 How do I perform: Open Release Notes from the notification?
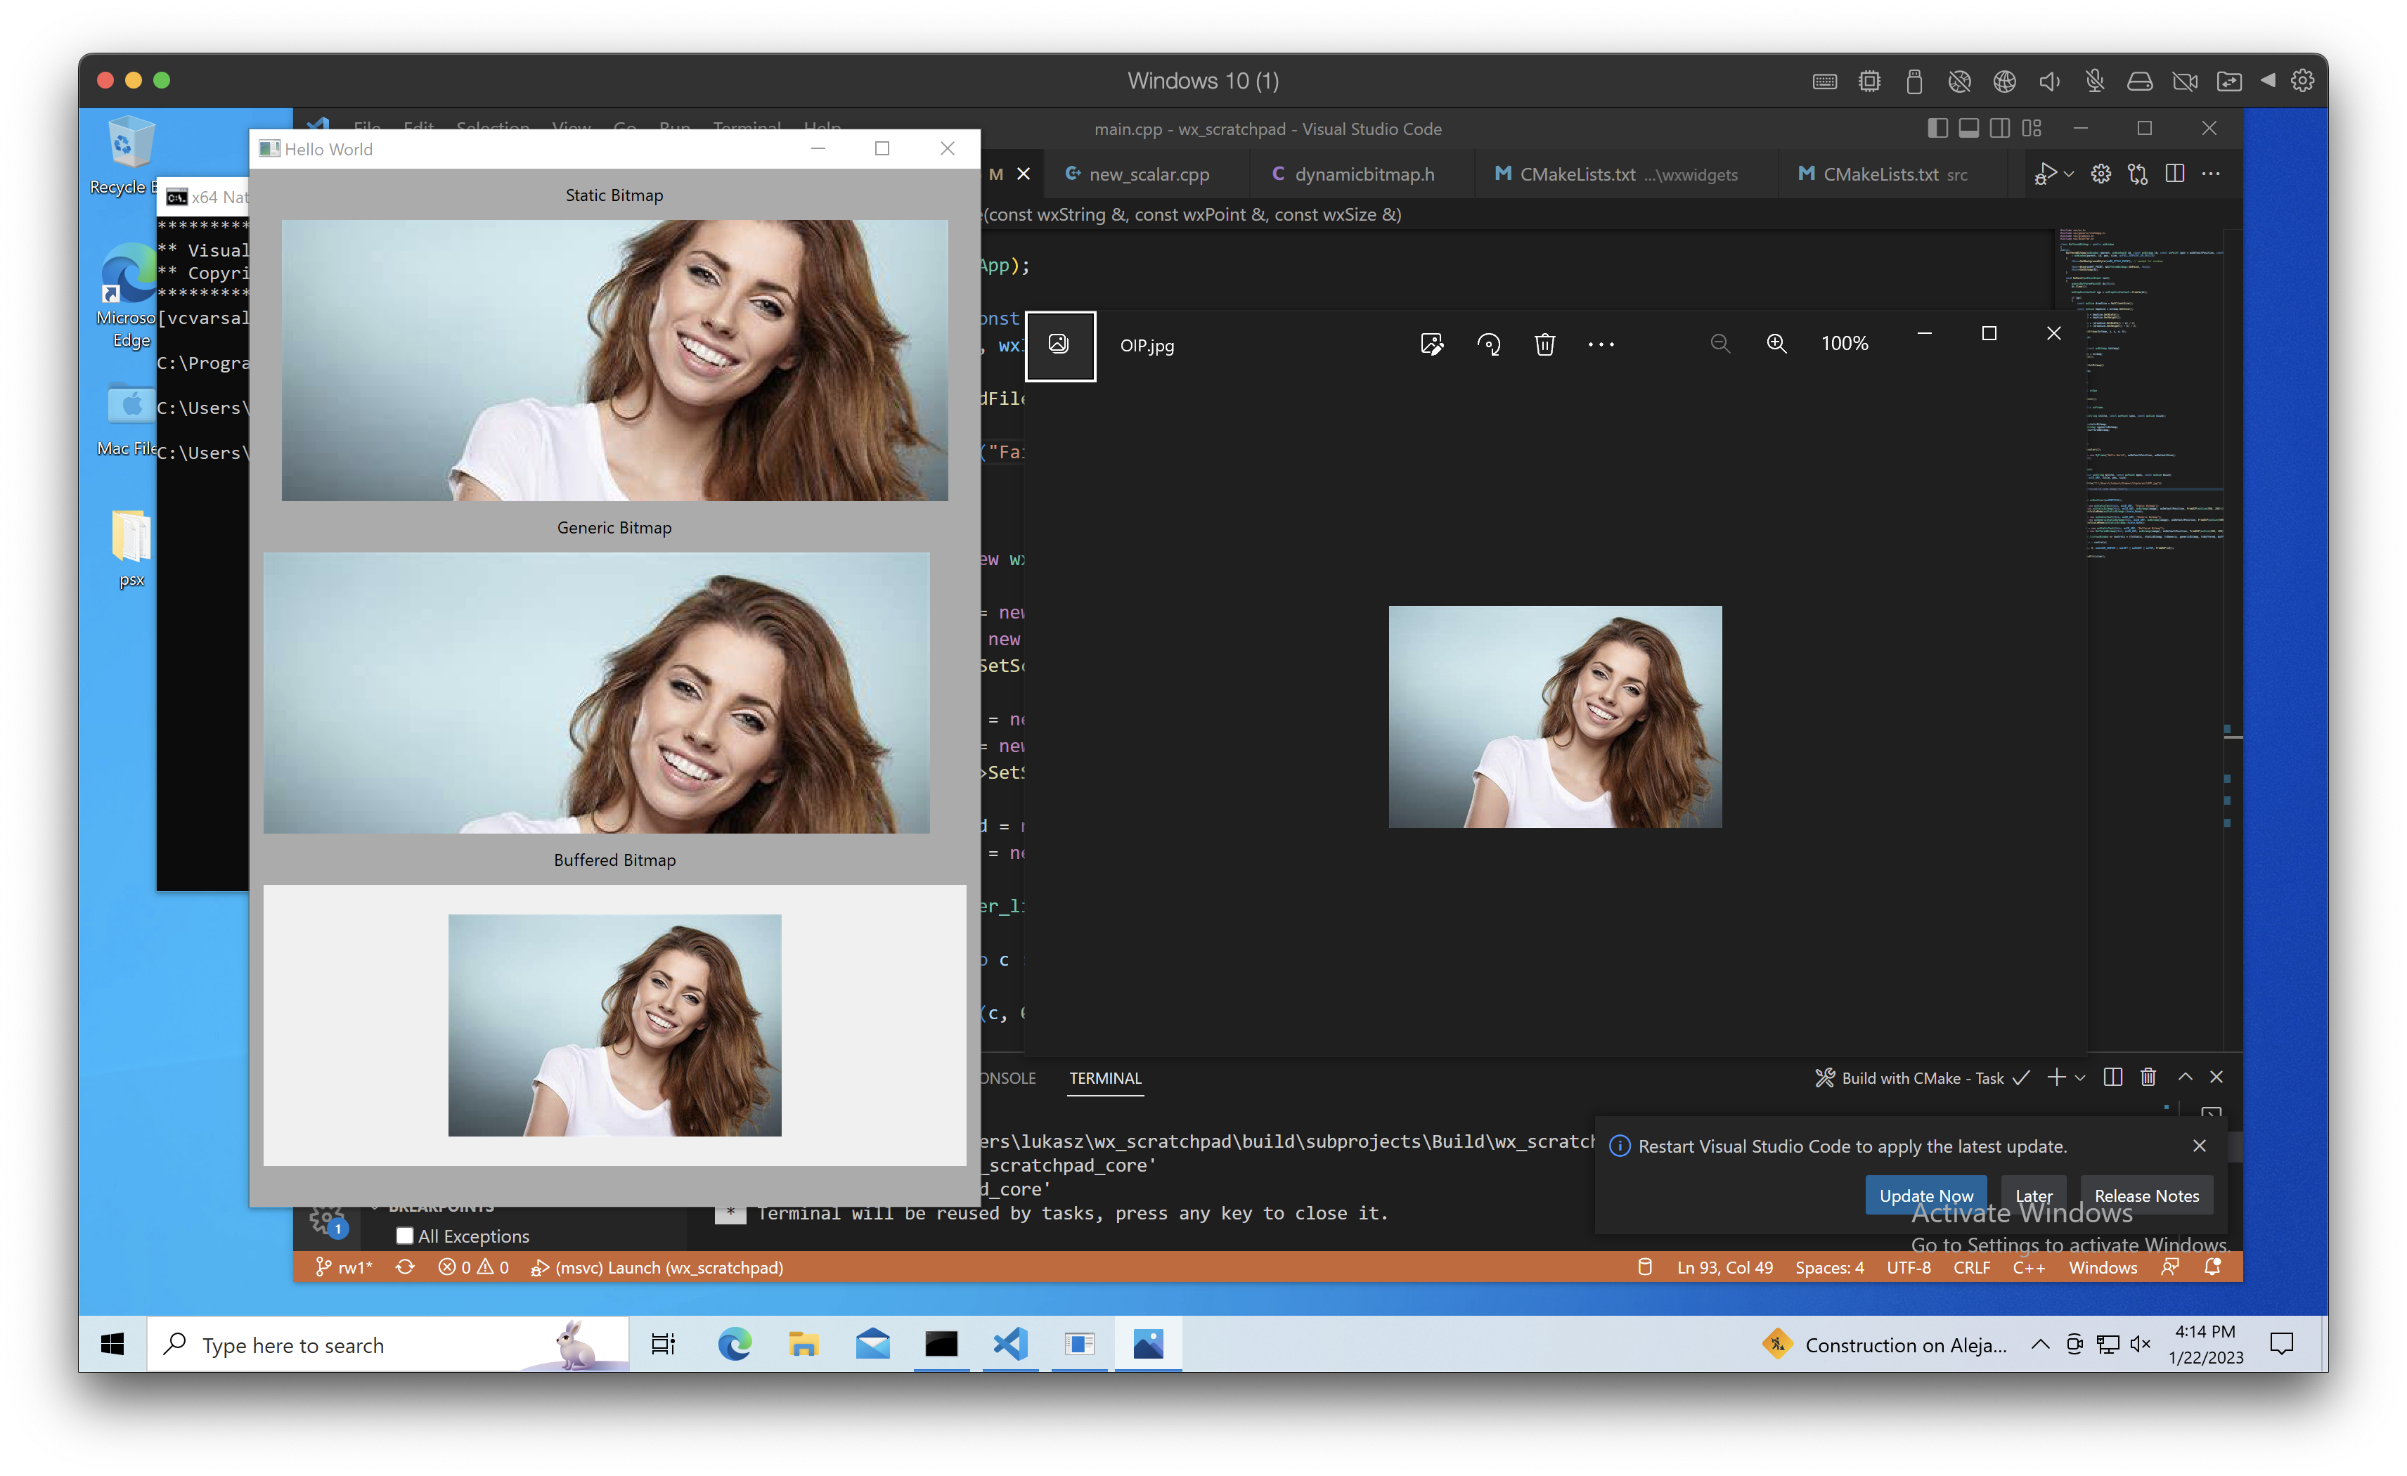tap(2146, 1195)
